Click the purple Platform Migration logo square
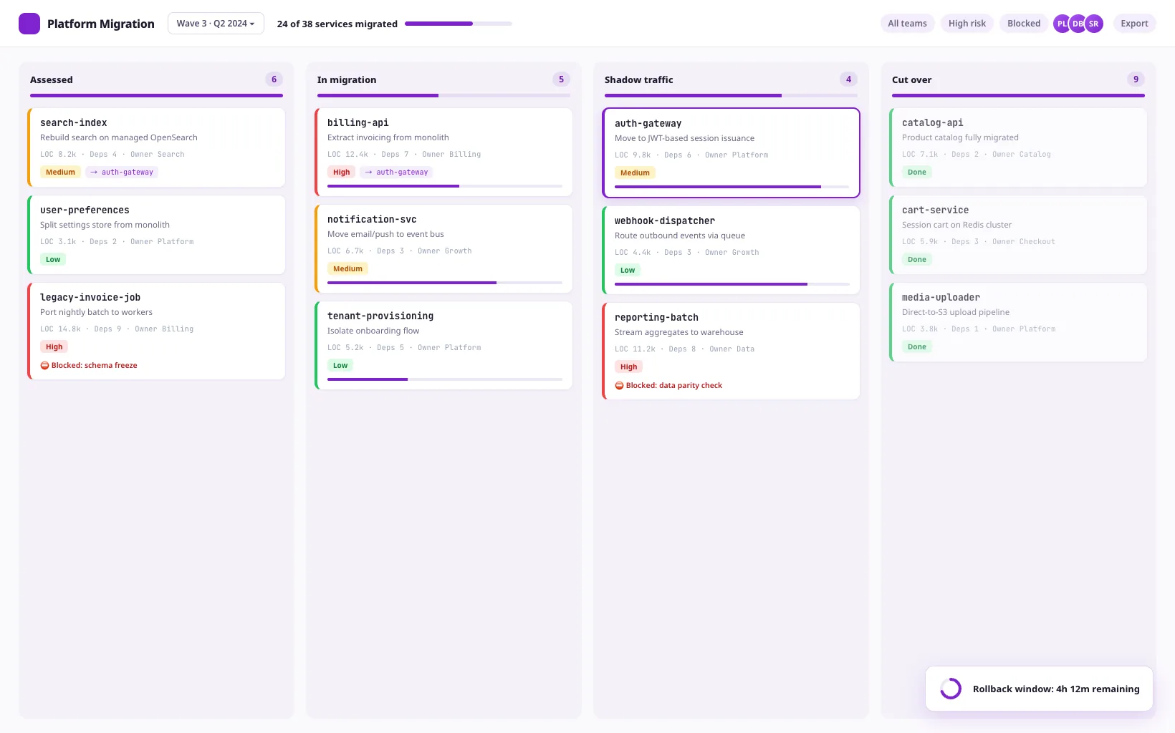 coord(29,24)
